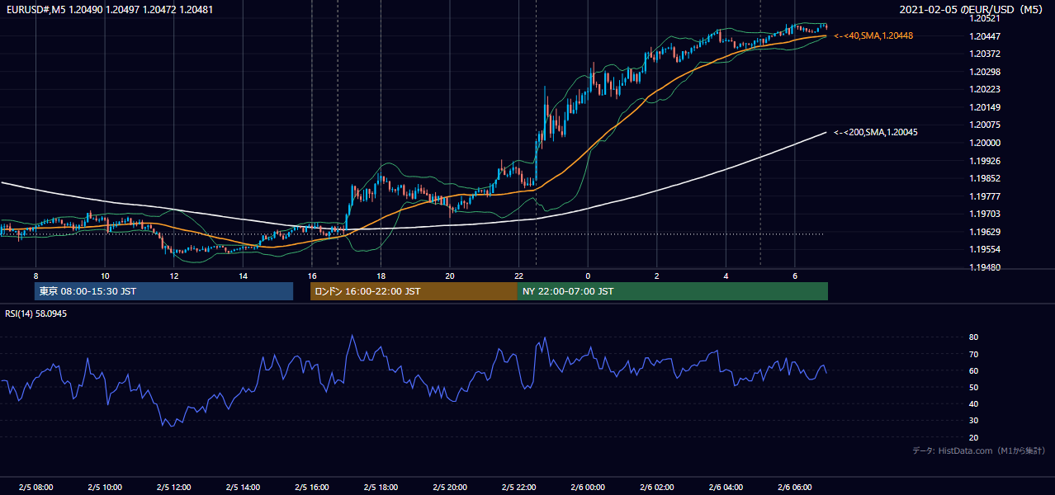
Task: Click price level 1.20075 on the price axis
Action: [x=985, y=125]
